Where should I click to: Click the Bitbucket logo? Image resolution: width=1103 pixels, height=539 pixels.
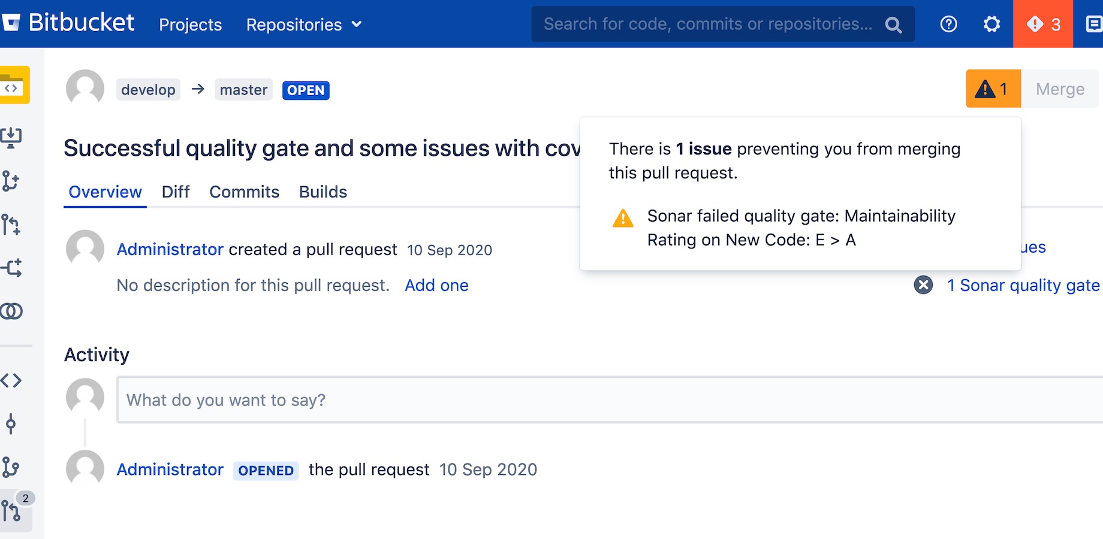point(68,23)
